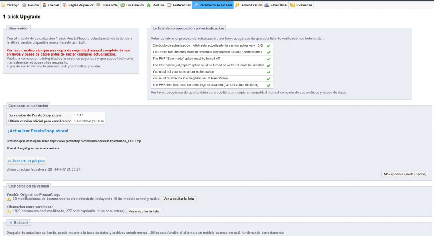Click green check for module version row
The width and height of the screenshot is (434, 236).
[x=268, y=45]
